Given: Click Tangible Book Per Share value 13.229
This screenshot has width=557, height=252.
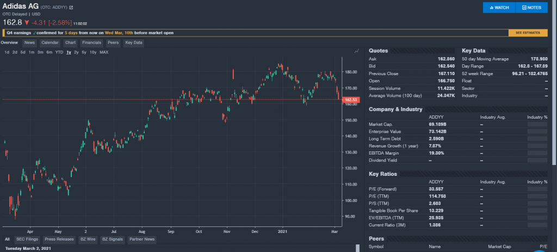Looking at the screenshot, I should tap(436, 211).
